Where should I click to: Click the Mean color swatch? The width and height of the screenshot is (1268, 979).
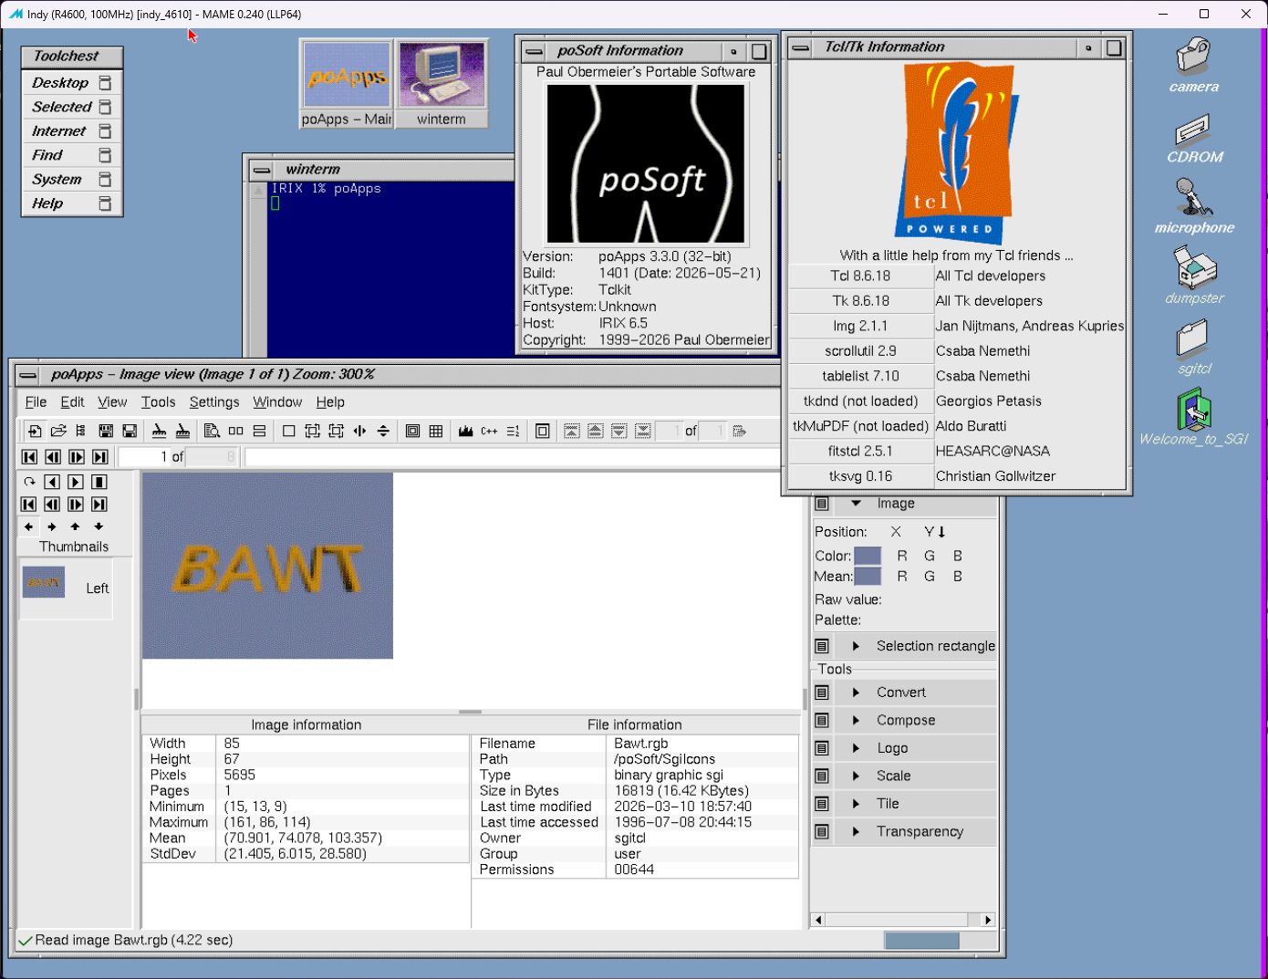click(x=868, y=577)
